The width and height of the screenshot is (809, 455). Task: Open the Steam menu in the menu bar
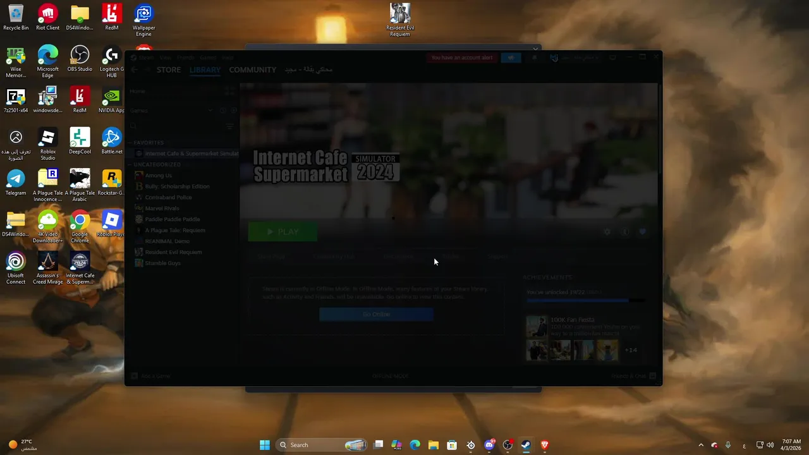click(x=145, y=58)
